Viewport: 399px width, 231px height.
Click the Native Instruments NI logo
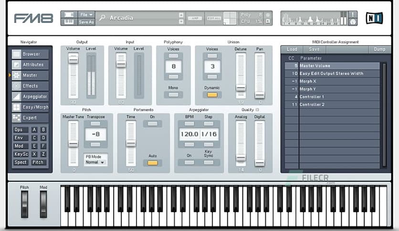[x=374, y=18]
